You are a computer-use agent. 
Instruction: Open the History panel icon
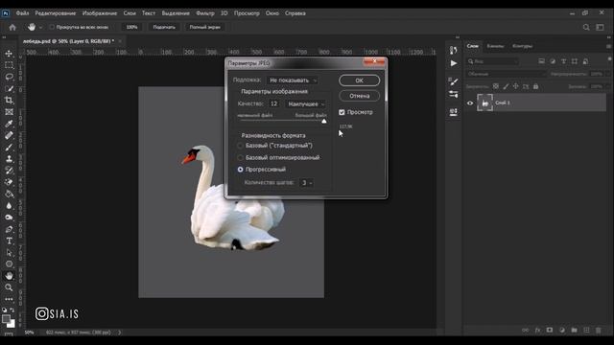(x=454, y=50)
